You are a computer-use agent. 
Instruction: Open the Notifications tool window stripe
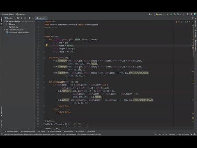[x=195, y=46]
